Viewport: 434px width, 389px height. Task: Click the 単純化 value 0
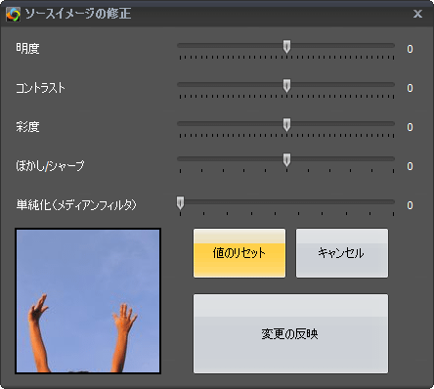(410, 205)
